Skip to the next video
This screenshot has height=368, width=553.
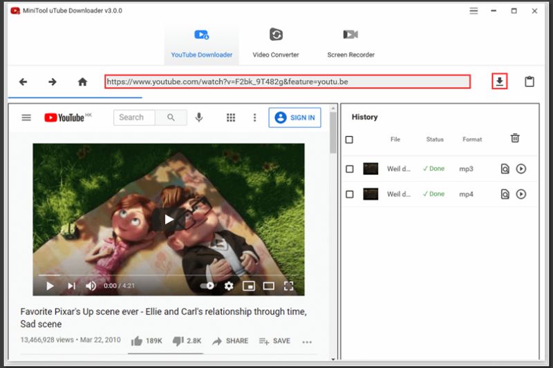[72, 286]
